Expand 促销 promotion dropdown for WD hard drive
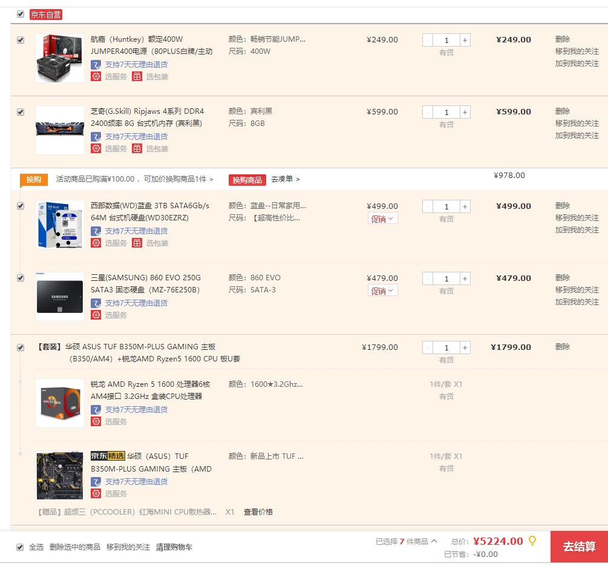This screenshot has height=566, width=608. coord(383,219)
